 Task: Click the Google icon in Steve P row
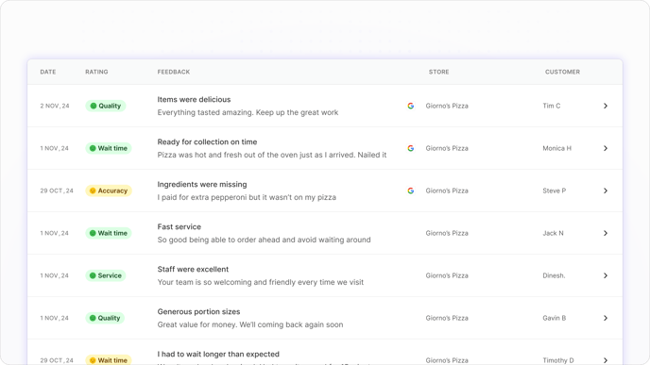[x=410, y=191]
